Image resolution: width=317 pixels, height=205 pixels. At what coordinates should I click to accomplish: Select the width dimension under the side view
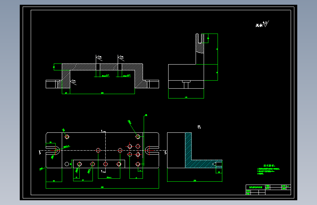186,98
